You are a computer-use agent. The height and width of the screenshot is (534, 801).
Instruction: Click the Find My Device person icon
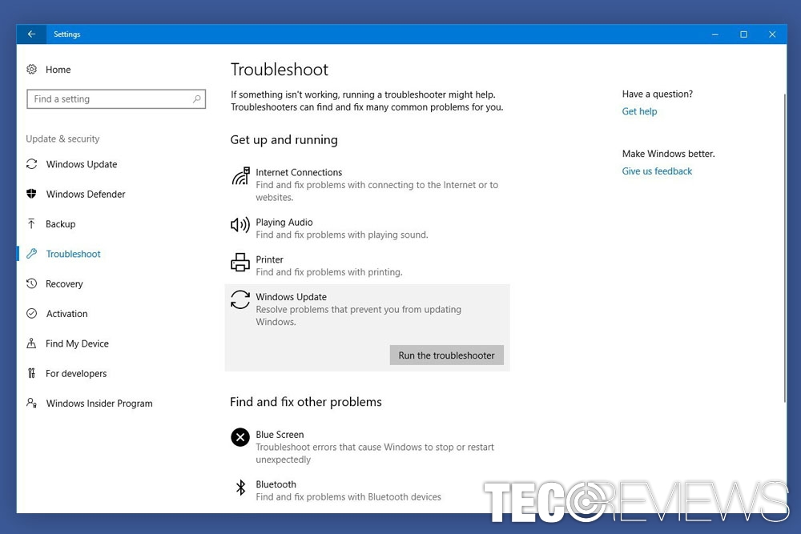pyautogui.click(x=32, y=343)
